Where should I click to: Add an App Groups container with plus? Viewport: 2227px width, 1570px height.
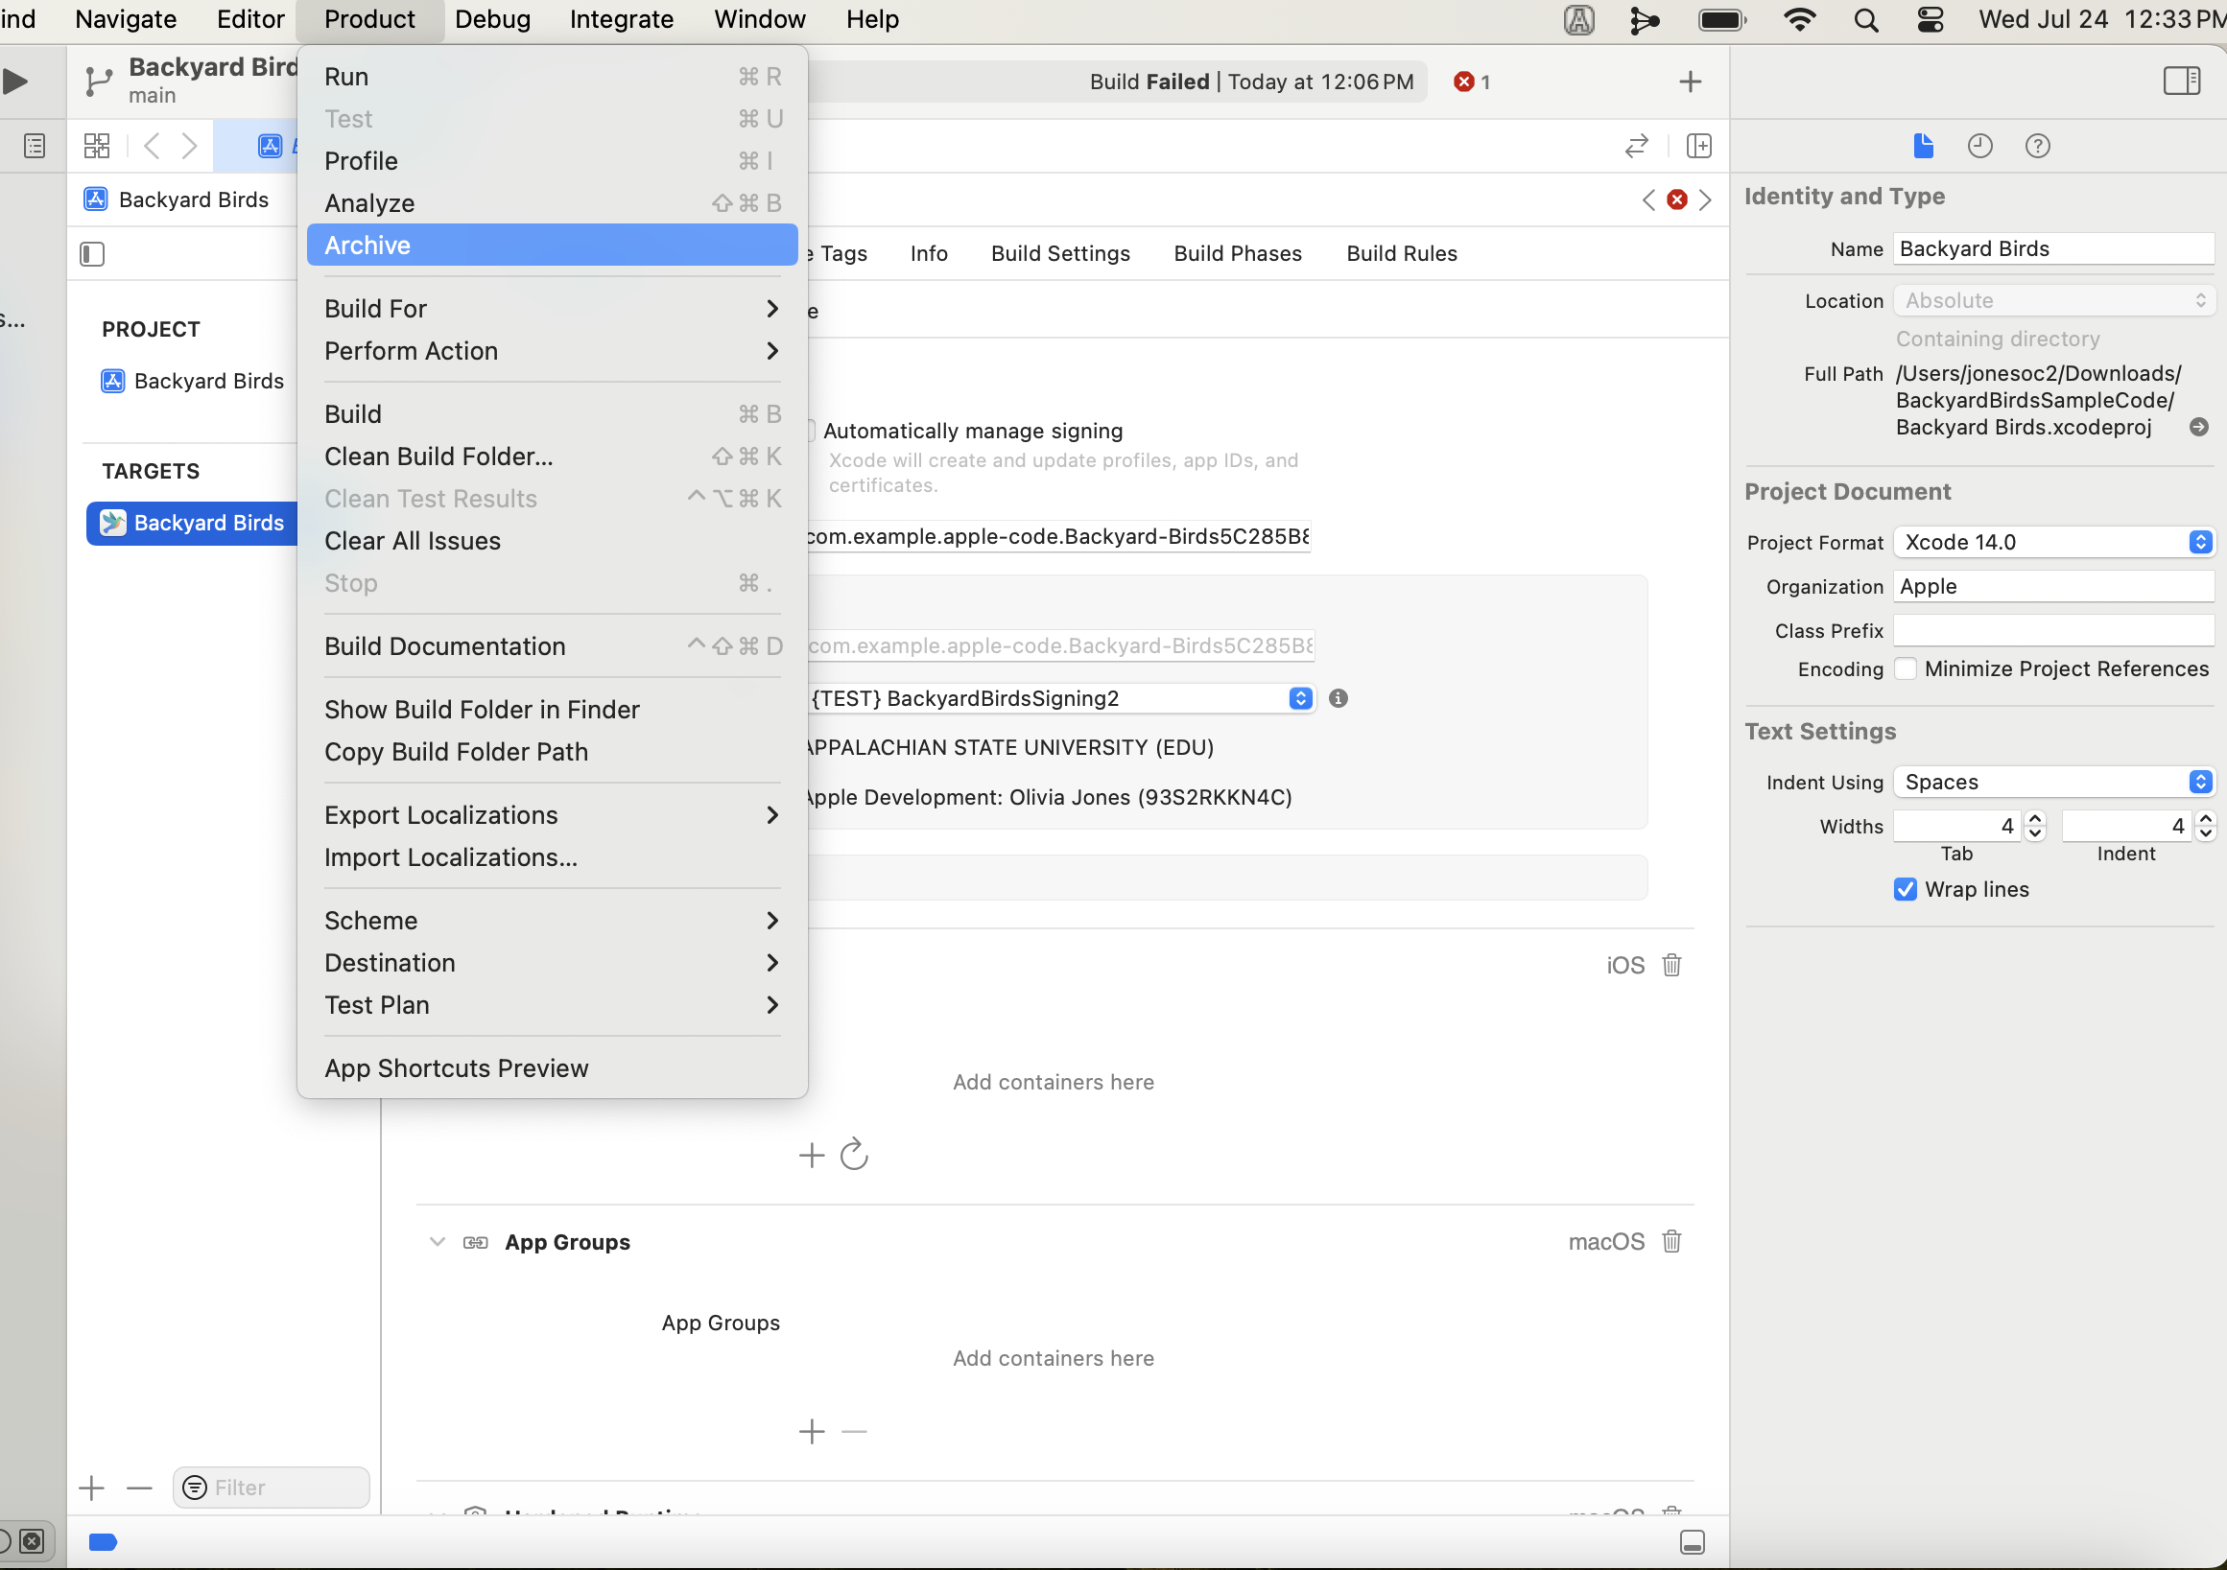(812, 1431)
